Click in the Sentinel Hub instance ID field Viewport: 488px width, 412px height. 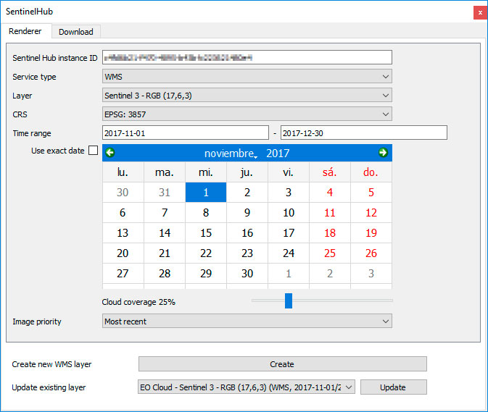(247, 57)
